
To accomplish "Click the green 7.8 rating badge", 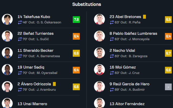I will coord(76,20).
